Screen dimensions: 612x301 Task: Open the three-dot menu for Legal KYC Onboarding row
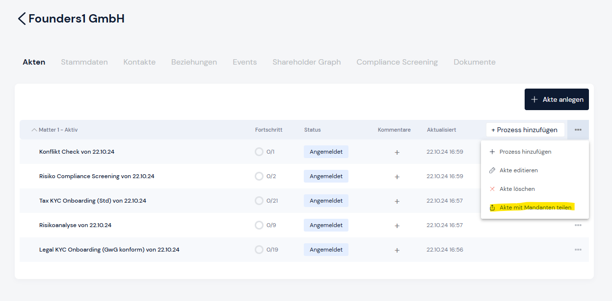(578, 250)
